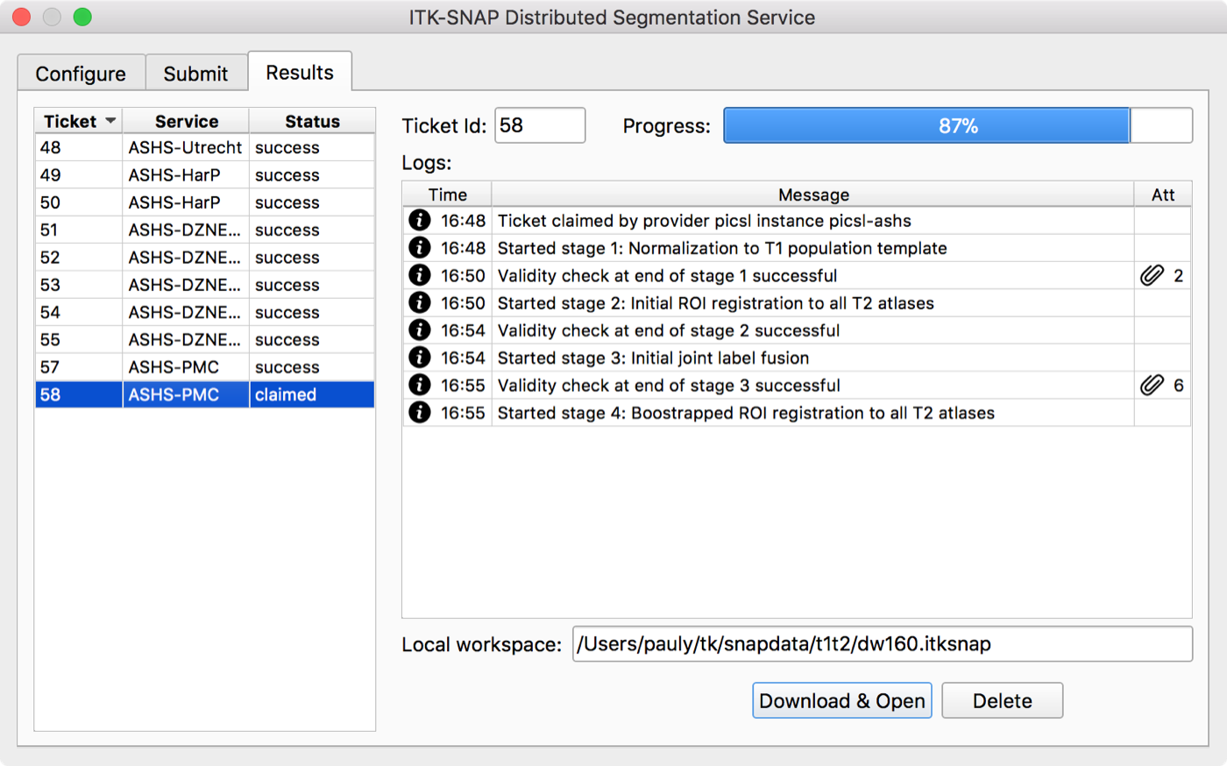Image resolution: width=1227 pixels, height=766 pixels.
Task: Select ticket 55 in the ticket list
Action: [x=205, y=339]
